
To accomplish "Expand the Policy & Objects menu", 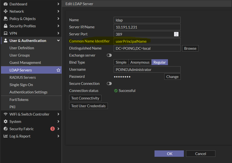I will (58, 19).
